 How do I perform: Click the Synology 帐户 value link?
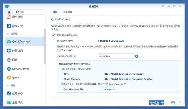coord(111,41)
